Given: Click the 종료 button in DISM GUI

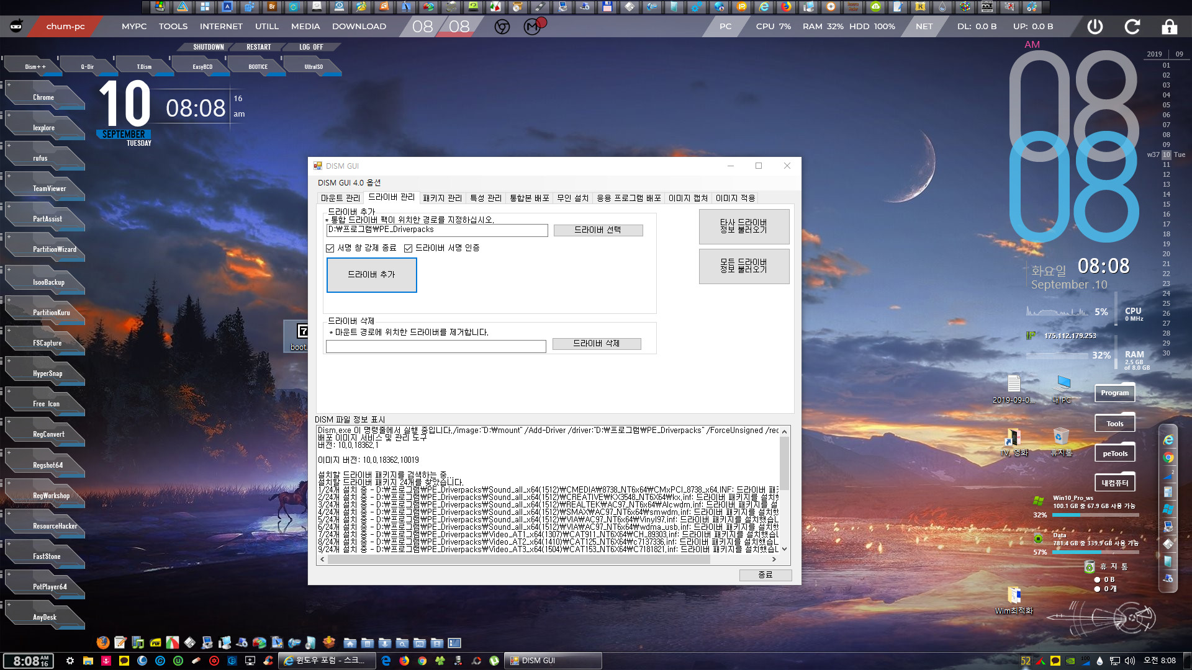Looking at the screenshot, I should pos(765,575).
